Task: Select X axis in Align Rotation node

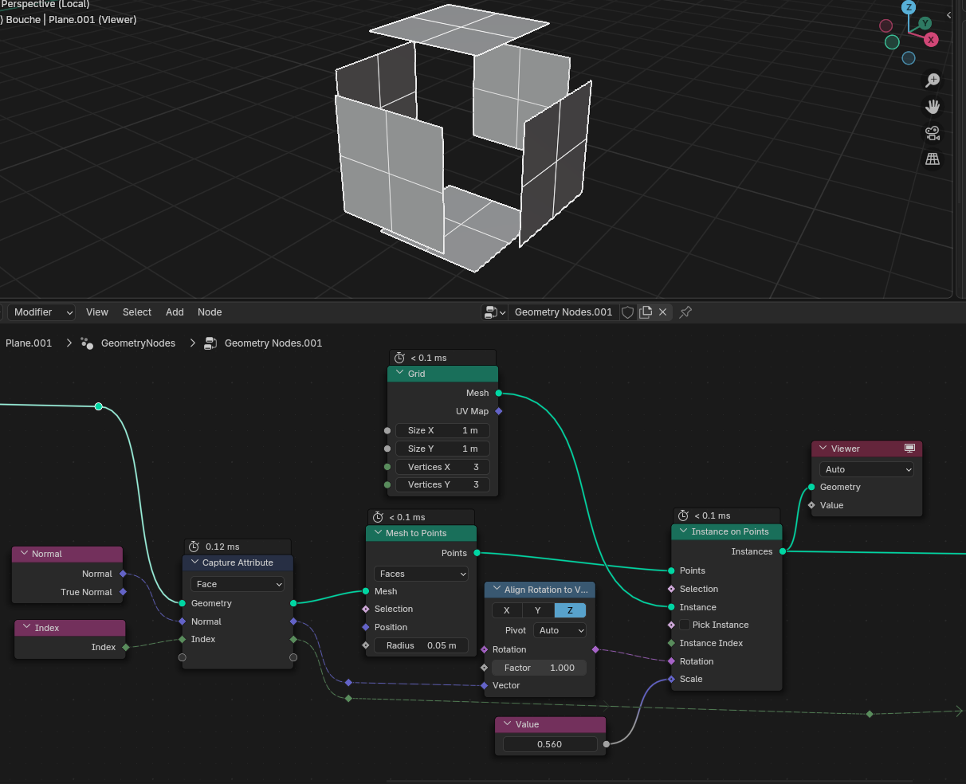Action: 506,610
